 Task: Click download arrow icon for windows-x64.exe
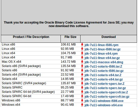pyautogui.click(x=82, y=105)
